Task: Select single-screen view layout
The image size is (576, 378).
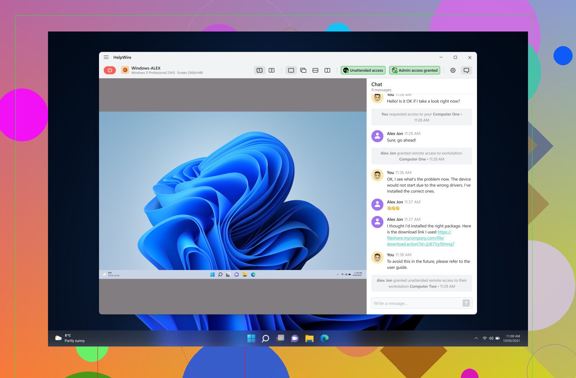Action: tap(291, 70)
